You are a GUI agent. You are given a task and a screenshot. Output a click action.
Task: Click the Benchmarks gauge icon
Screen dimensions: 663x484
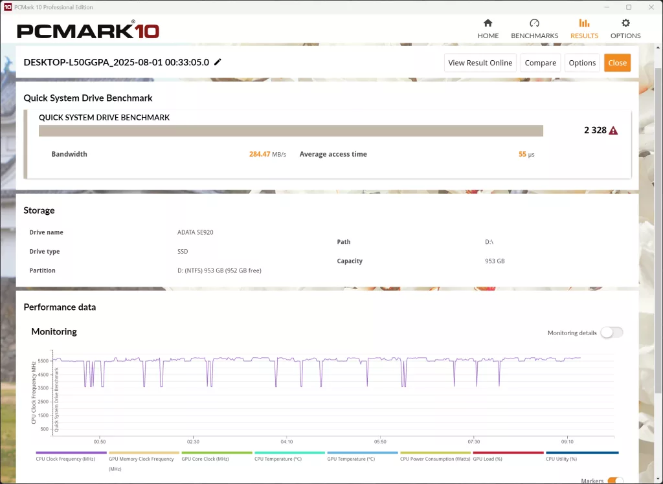pyautogui.click(x=534, y=23)
